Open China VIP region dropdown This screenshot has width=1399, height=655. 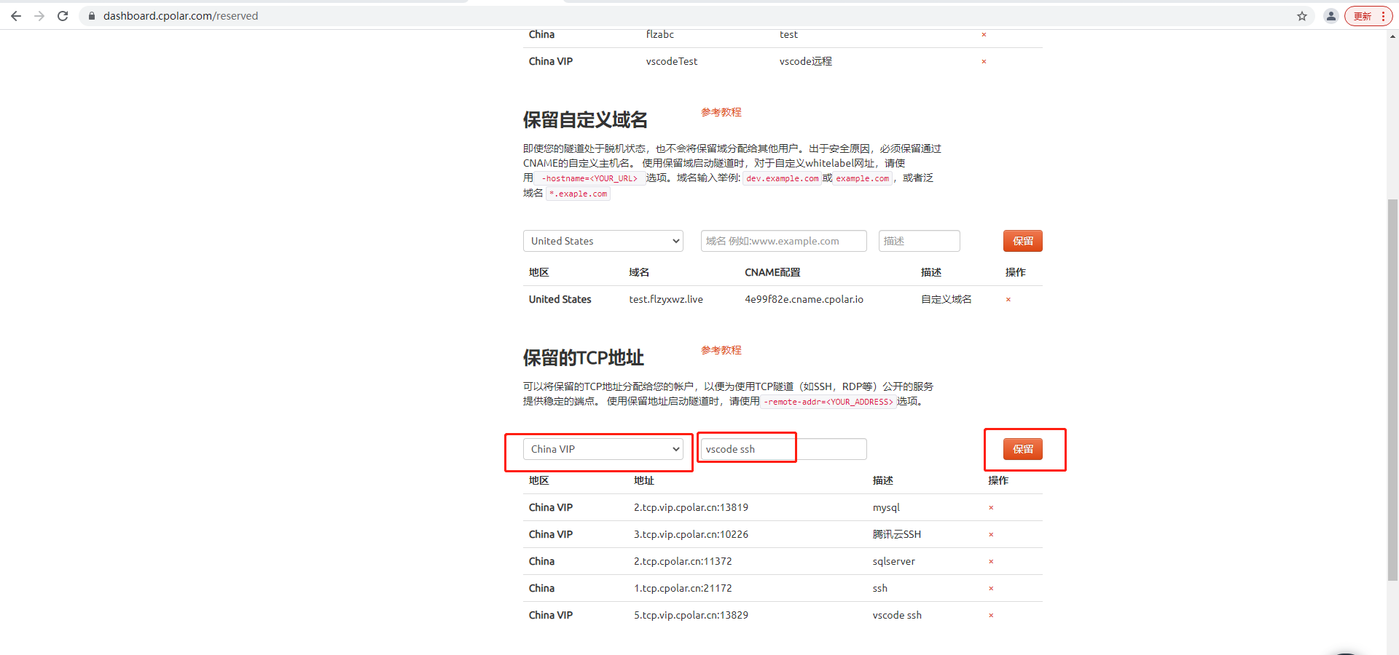[x=603, y=449]
